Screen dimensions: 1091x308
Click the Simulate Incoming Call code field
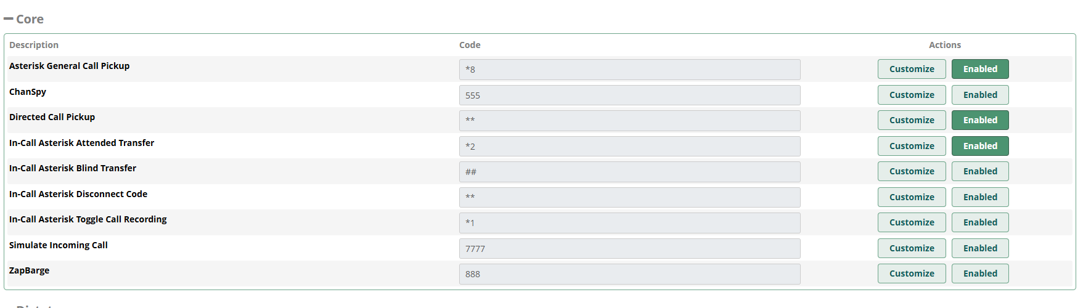point(629,249)
